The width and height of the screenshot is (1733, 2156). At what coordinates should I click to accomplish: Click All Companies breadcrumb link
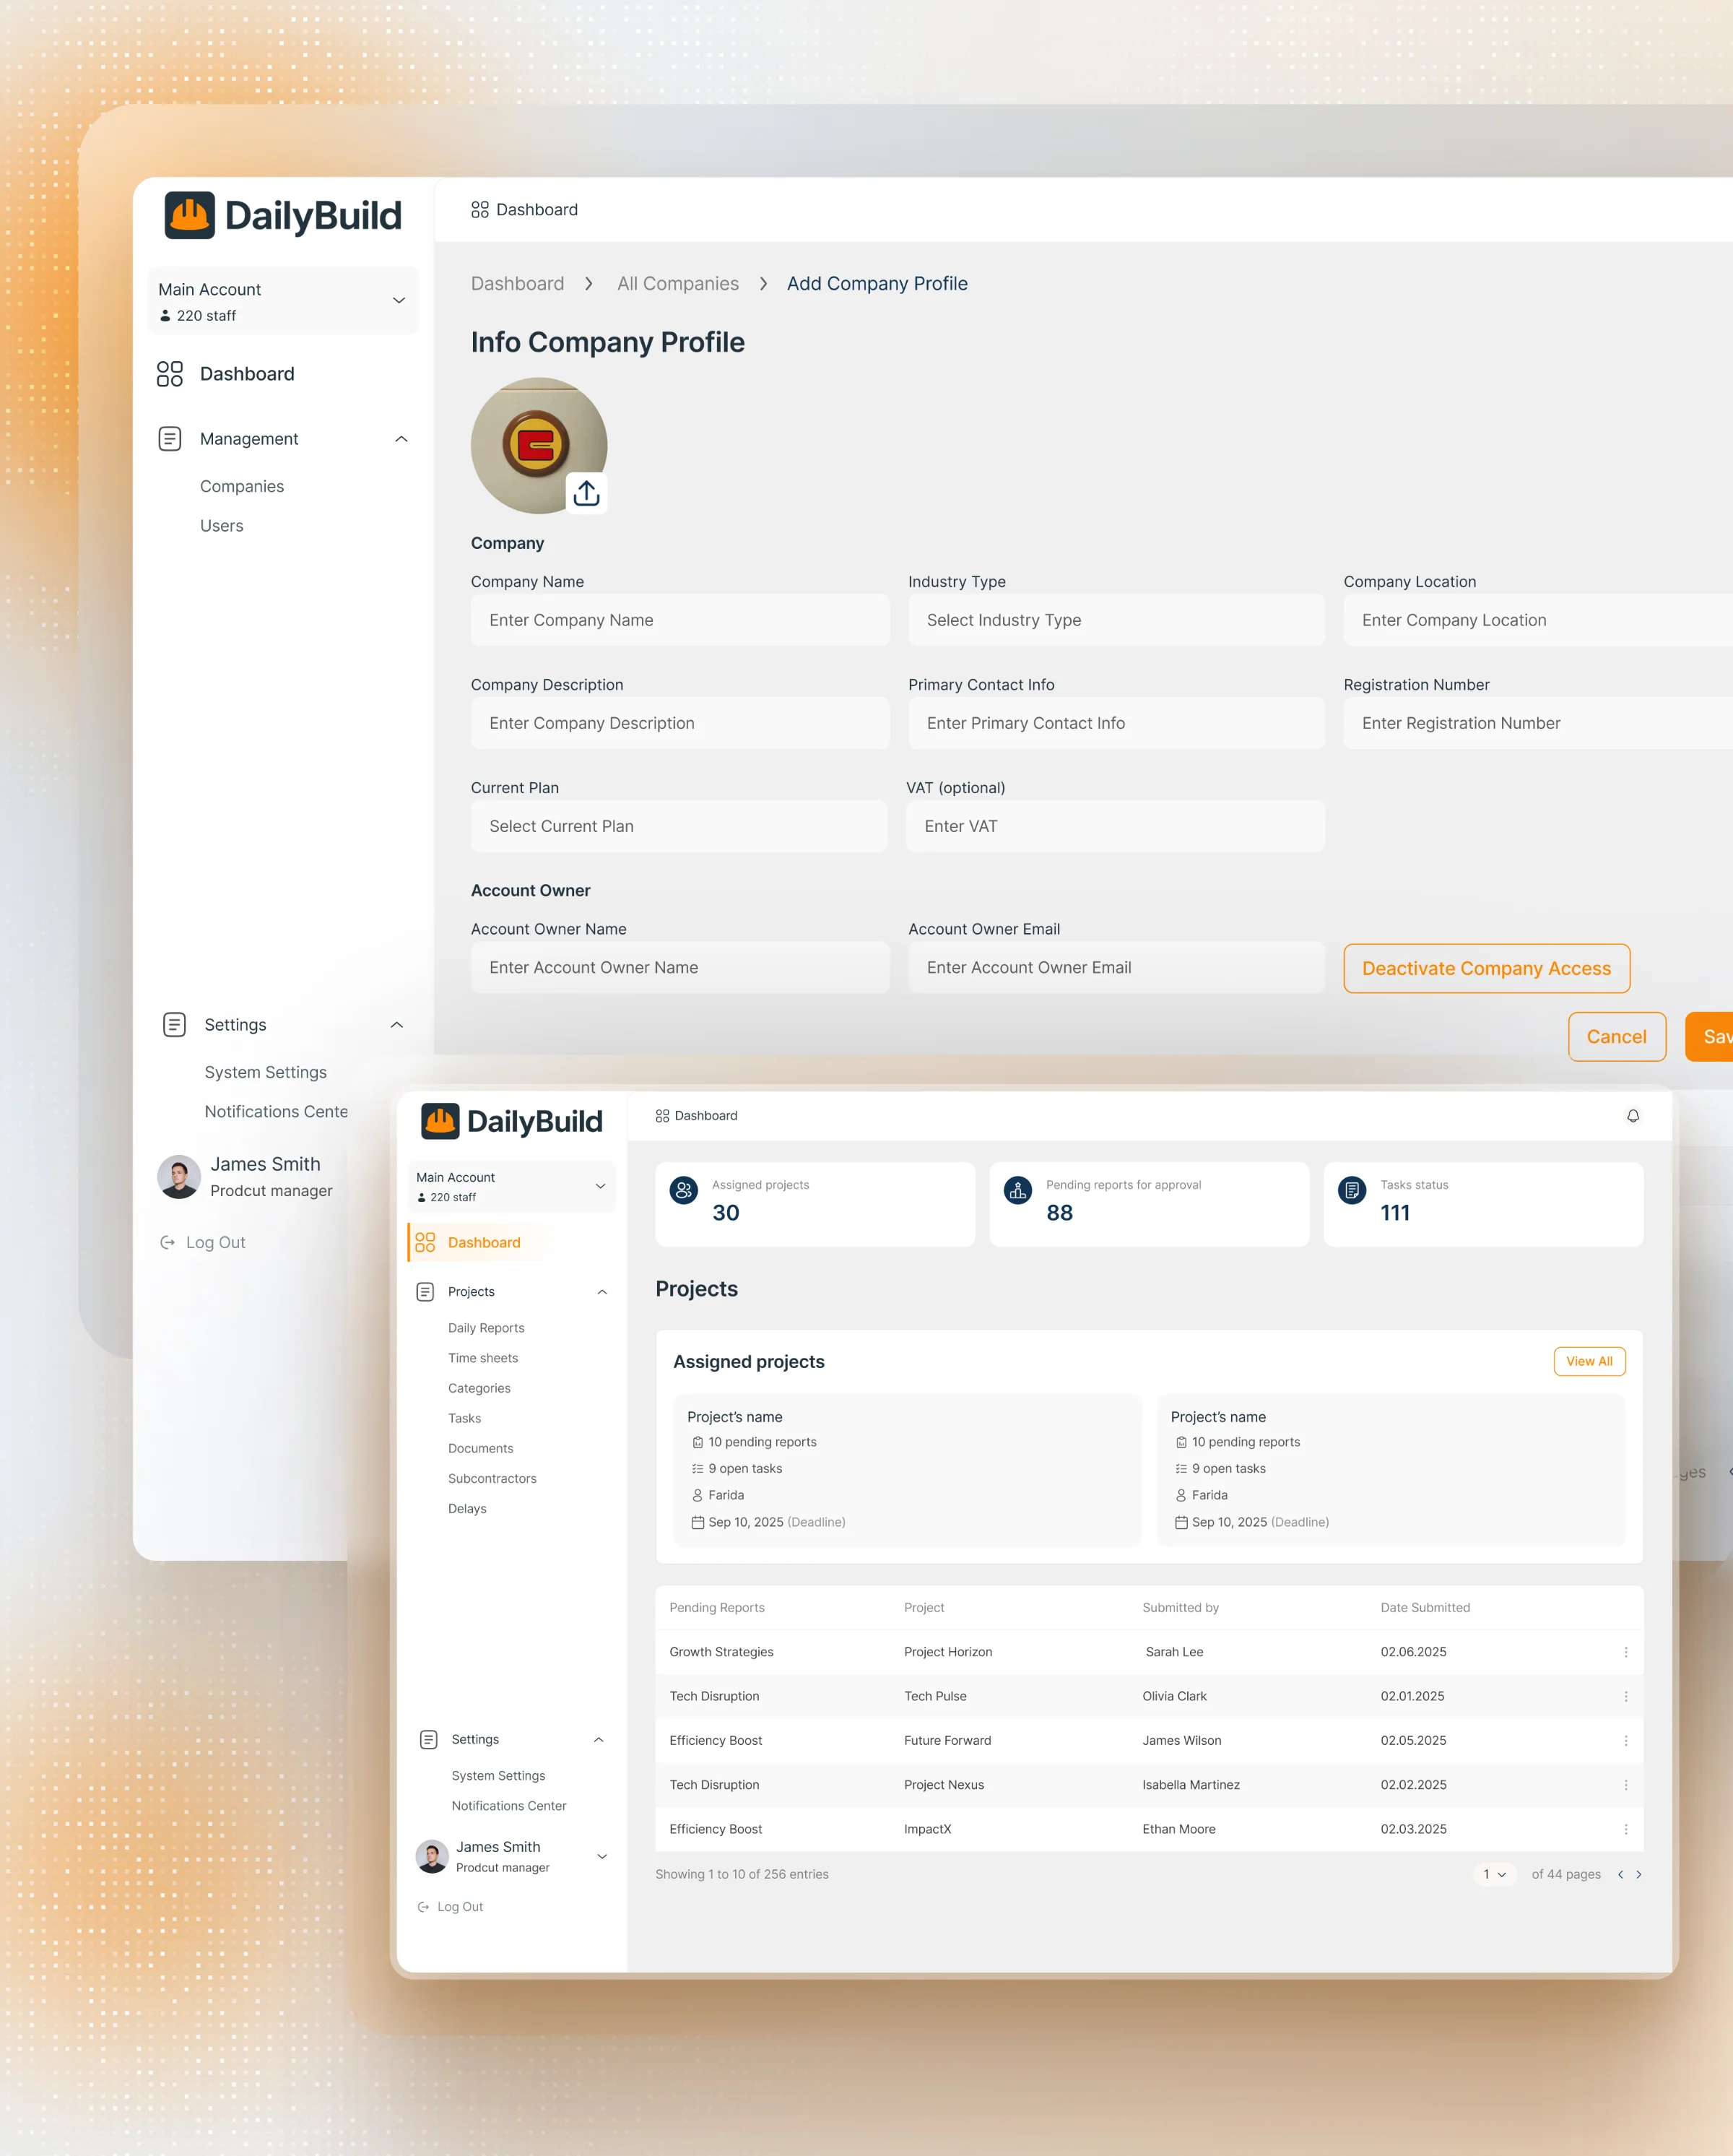(678, 284)
